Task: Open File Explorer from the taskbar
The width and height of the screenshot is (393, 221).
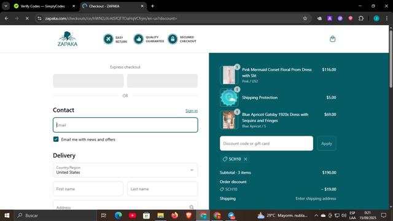Action: (x=160, y=215)
